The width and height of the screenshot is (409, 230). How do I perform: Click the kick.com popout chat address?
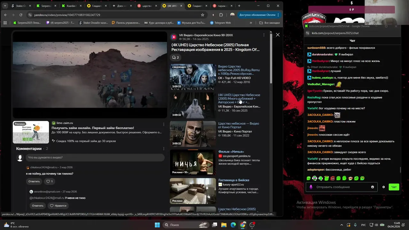[335, 33]
